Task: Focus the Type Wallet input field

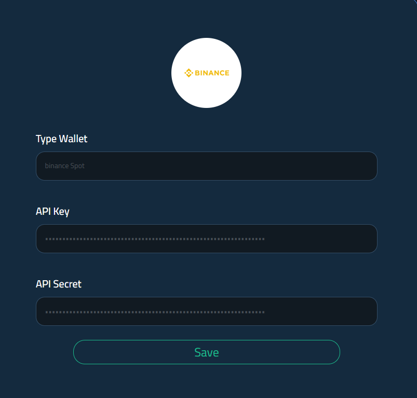Action: tap(207, 166)
